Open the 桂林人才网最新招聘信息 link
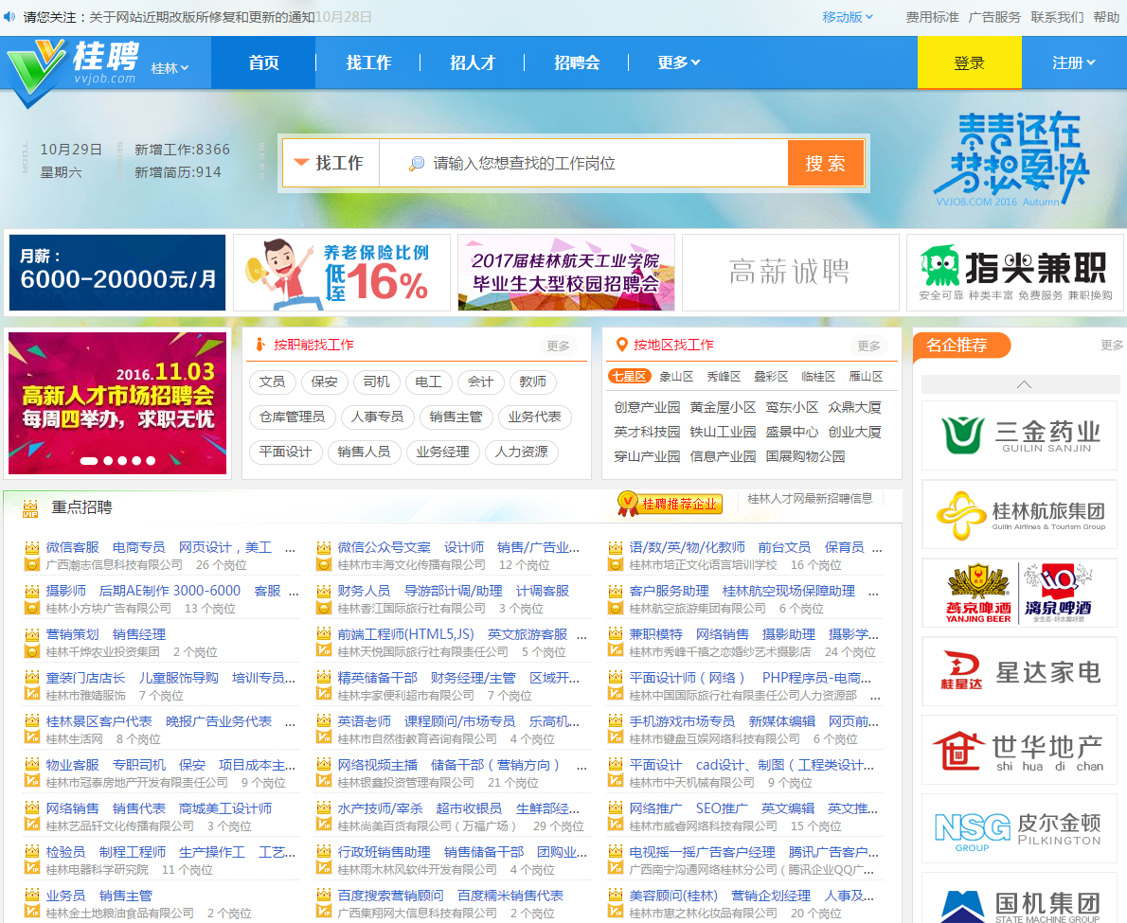 tap(810, 499)
